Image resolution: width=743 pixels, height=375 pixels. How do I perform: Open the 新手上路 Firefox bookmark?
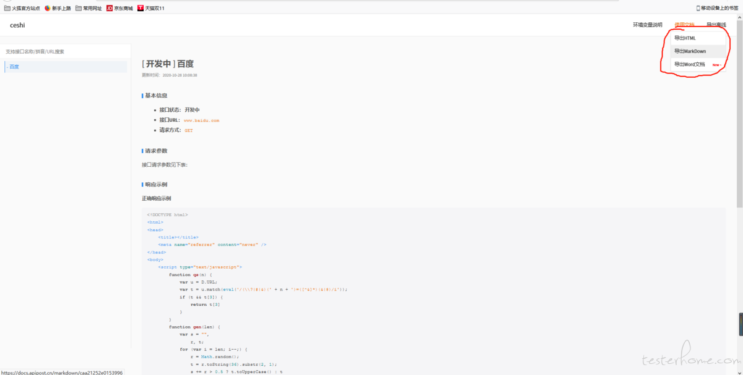point(58,8)
